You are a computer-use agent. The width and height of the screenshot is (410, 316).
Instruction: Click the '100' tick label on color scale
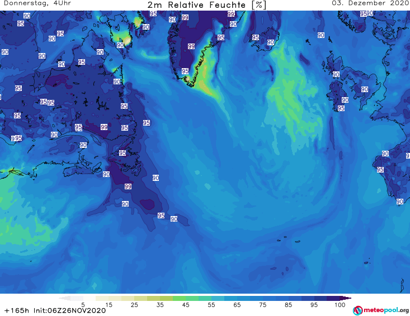point(340,305)
